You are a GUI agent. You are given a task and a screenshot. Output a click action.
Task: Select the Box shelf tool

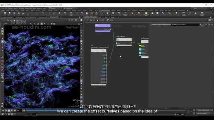click(5, 14)
